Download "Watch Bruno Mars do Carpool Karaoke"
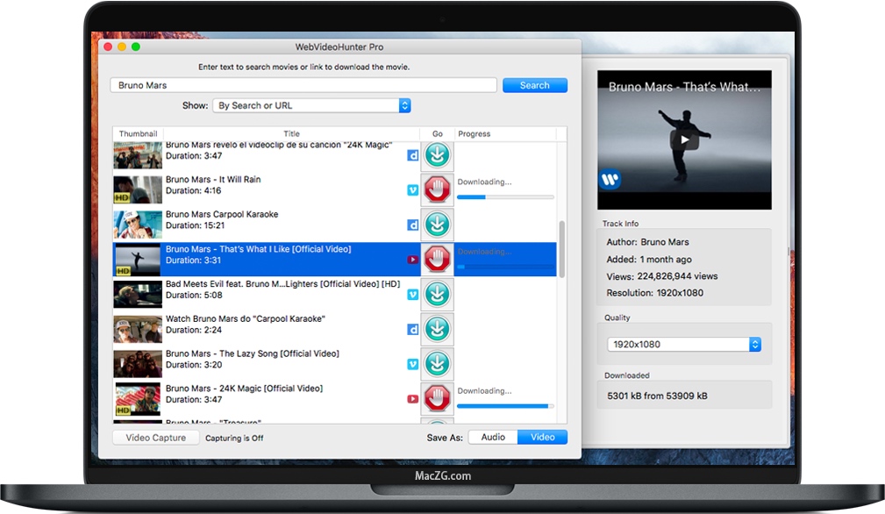 (437, 329)
